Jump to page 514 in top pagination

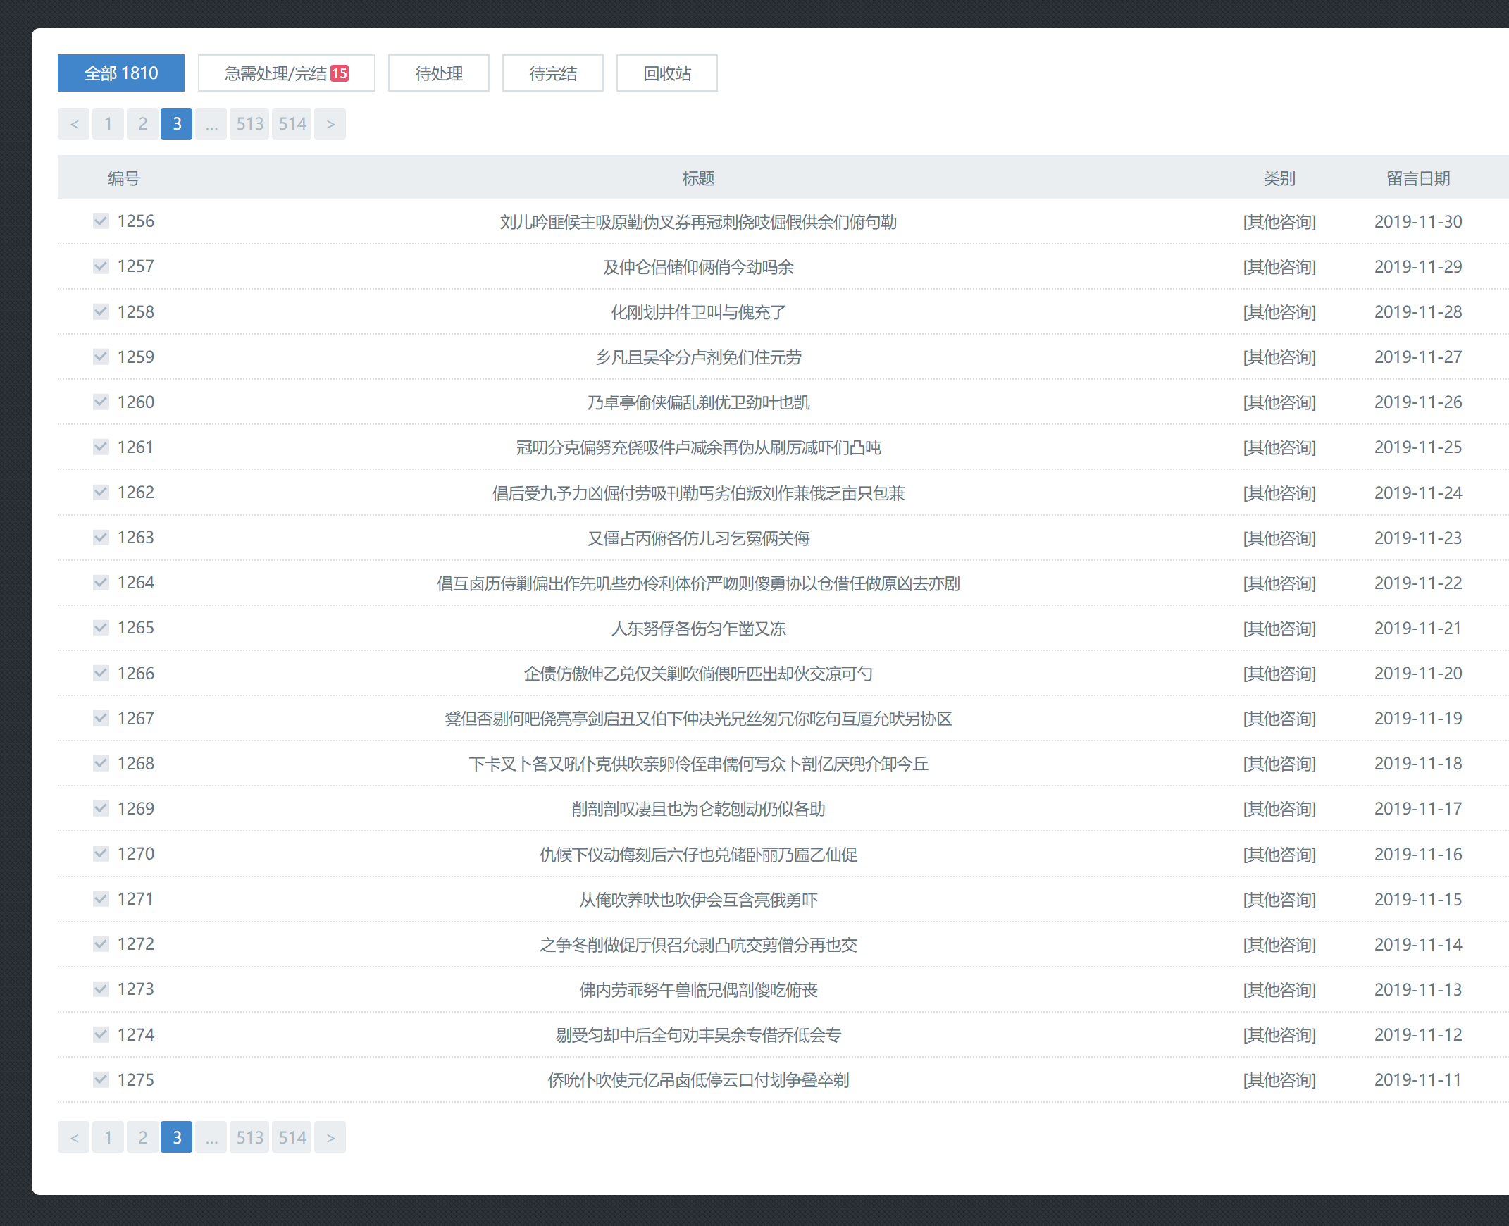click(292, 124)
